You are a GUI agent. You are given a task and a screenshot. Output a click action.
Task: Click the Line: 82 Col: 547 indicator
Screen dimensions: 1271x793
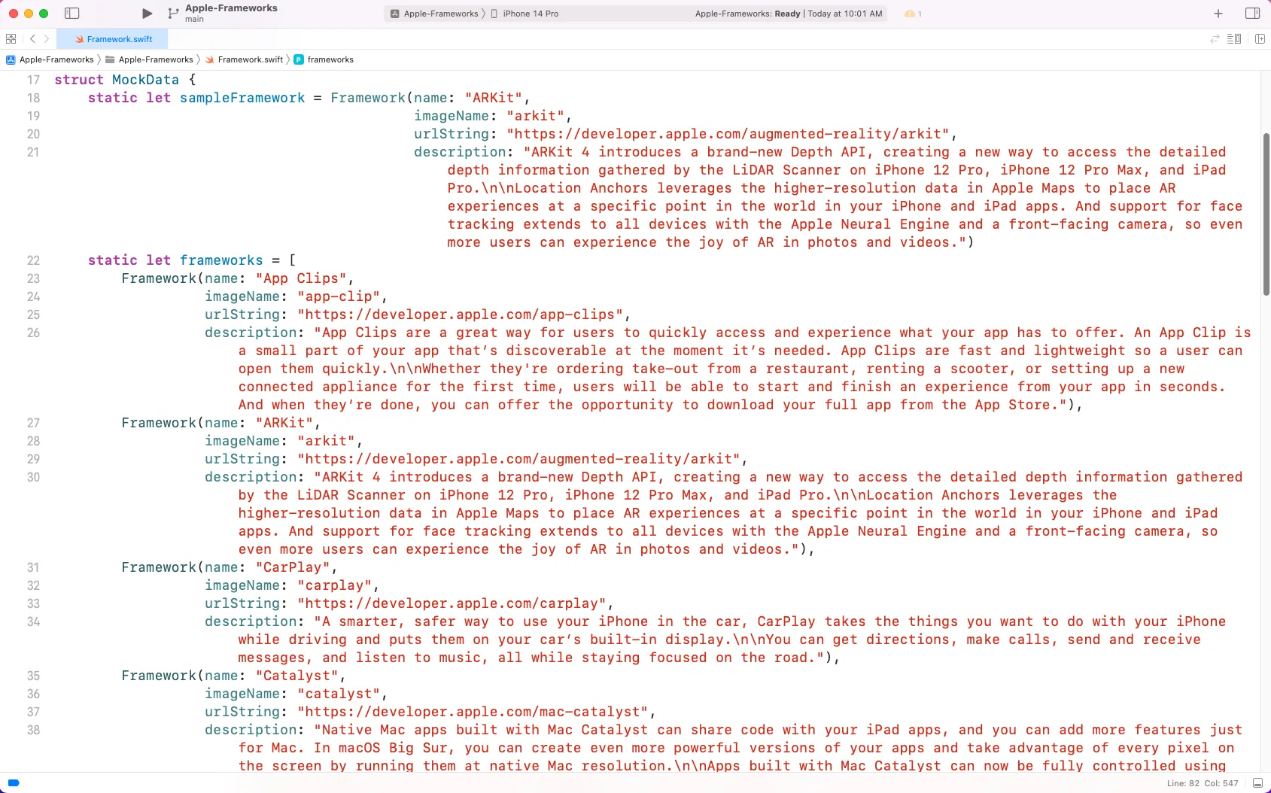click(1203, 783)
